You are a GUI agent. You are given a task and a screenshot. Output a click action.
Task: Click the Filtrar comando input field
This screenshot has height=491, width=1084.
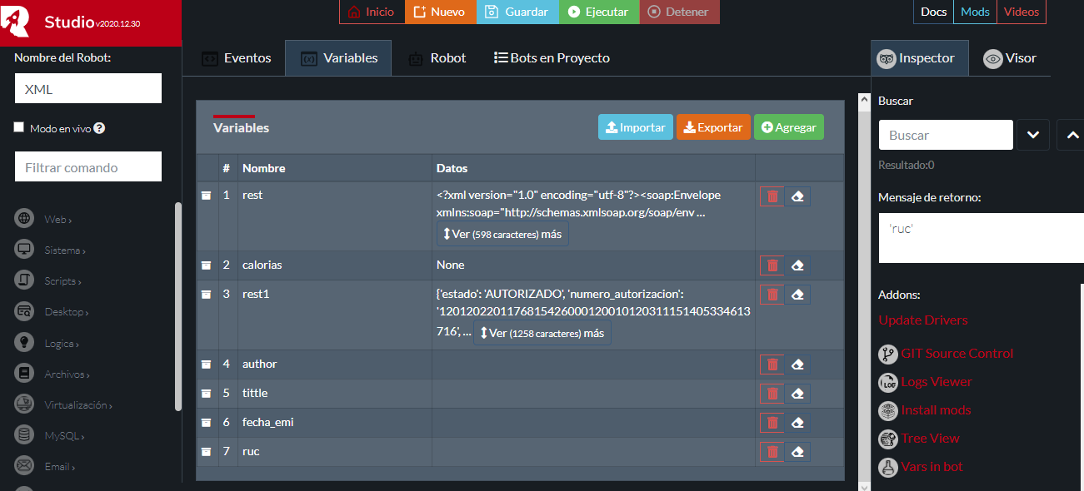(88, 167)
